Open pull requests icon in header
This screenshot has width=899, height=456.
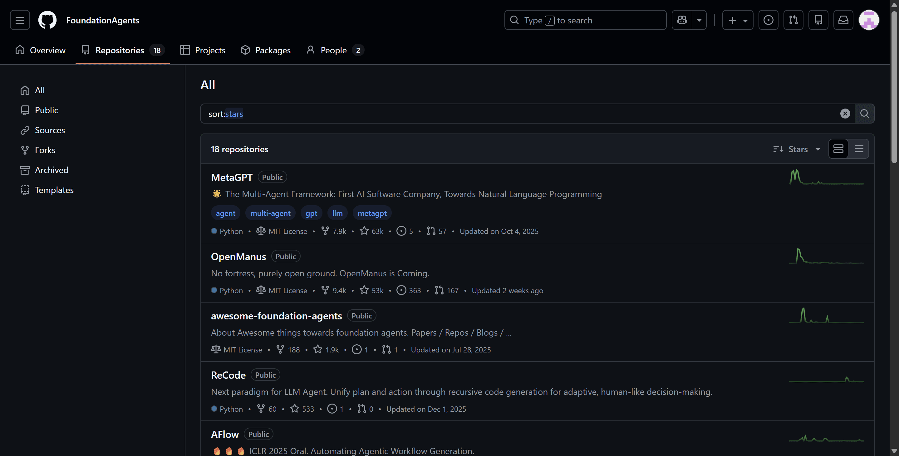click(x=793, y=20)
